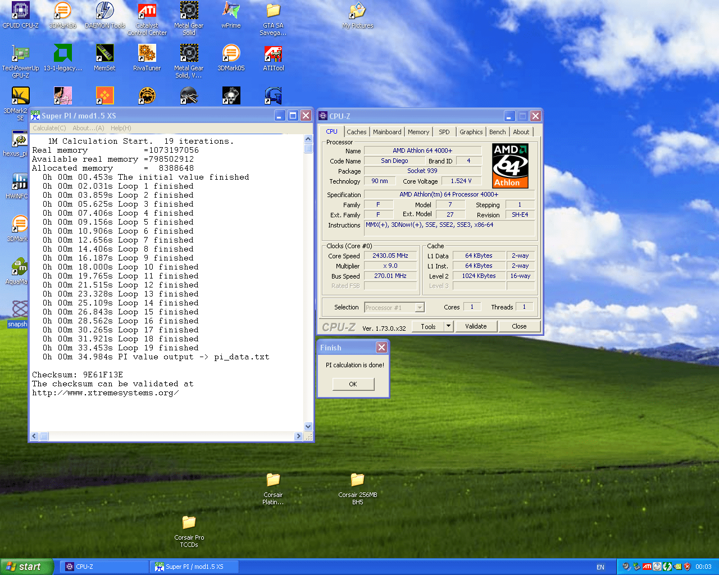Open the Calculate menu in Super PI
Viewport: 719px width, 575px height.
[x=49, y=128]
